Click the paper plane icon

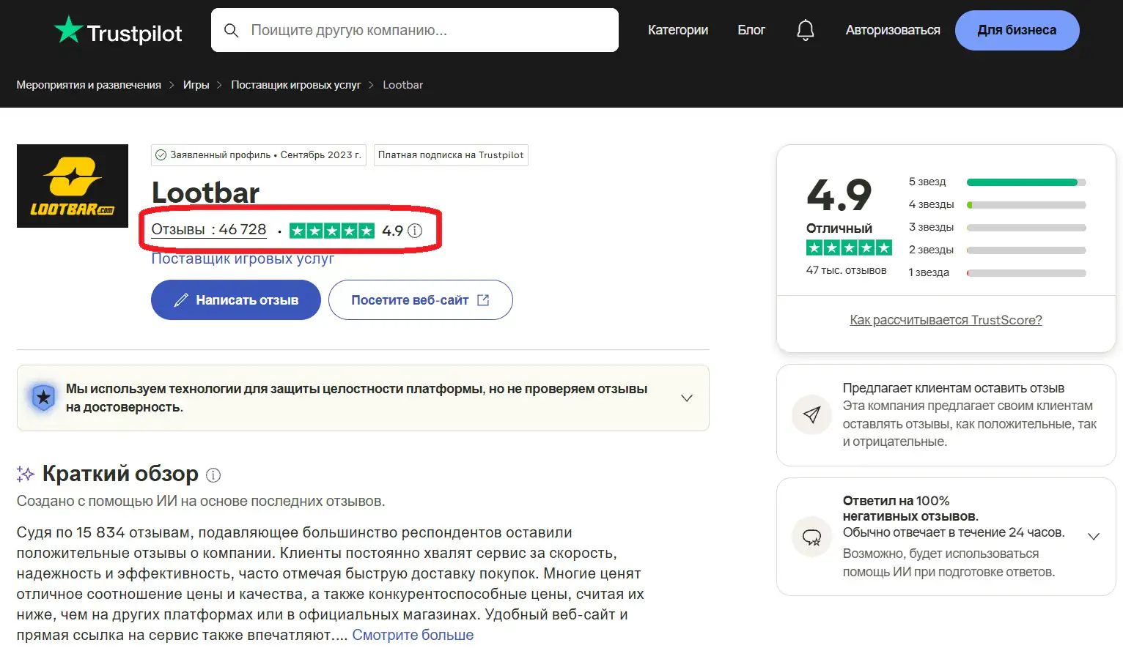[x=811, y=414]
